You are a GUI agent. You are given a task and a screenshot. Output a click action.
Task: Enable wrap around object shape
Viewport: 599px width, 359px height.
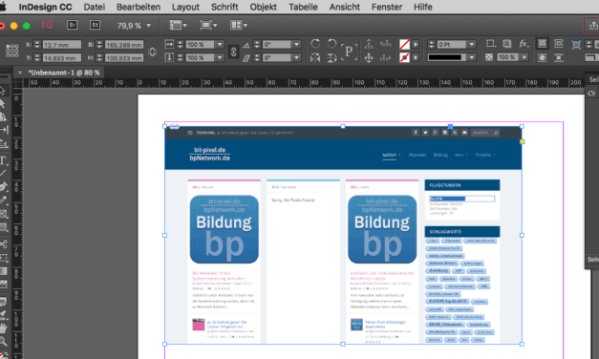pos(542,57)
